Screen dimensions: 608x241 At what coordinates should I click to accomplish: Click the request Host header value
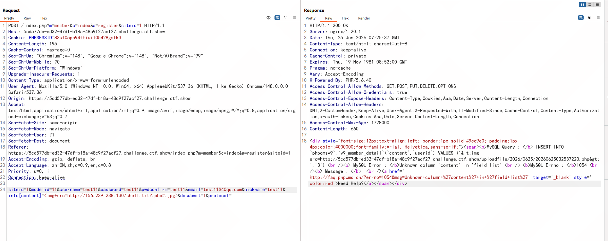pyautogui.click(x=94, y=32)
